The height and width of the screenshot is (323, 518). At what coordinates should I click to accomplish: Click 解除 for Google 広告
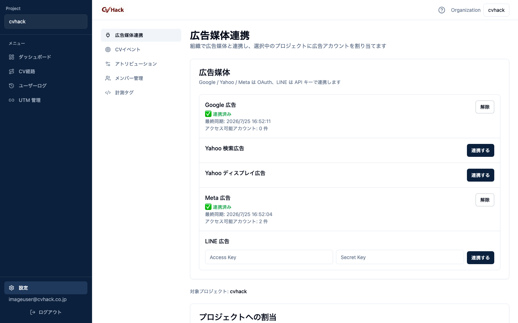(485, 107)
